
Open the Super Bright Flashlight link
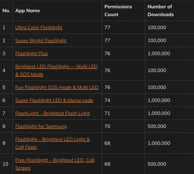tap(41, 40)
